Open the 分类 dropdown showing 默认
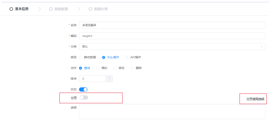The width and height of the screenshot is (269, 120). tap(172, 47)
